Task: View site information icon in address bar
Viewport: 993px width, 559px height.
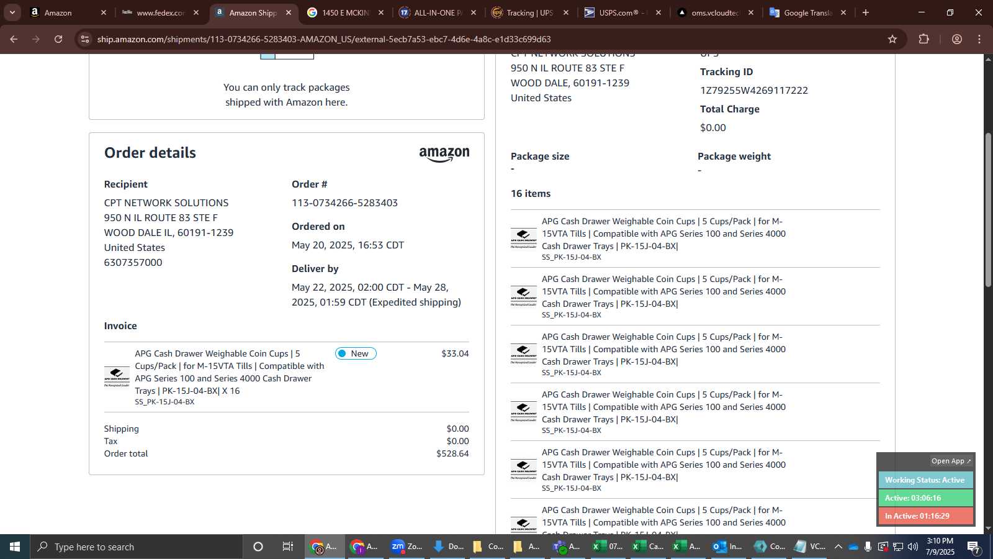Action: tap(86, 39)
